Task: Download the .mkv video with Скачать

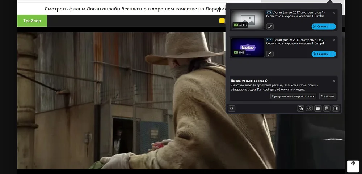Action: coord(320,26)
